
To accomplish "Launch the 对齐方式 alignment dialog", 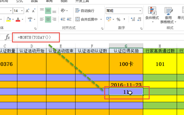I will (x=102, y=28).
